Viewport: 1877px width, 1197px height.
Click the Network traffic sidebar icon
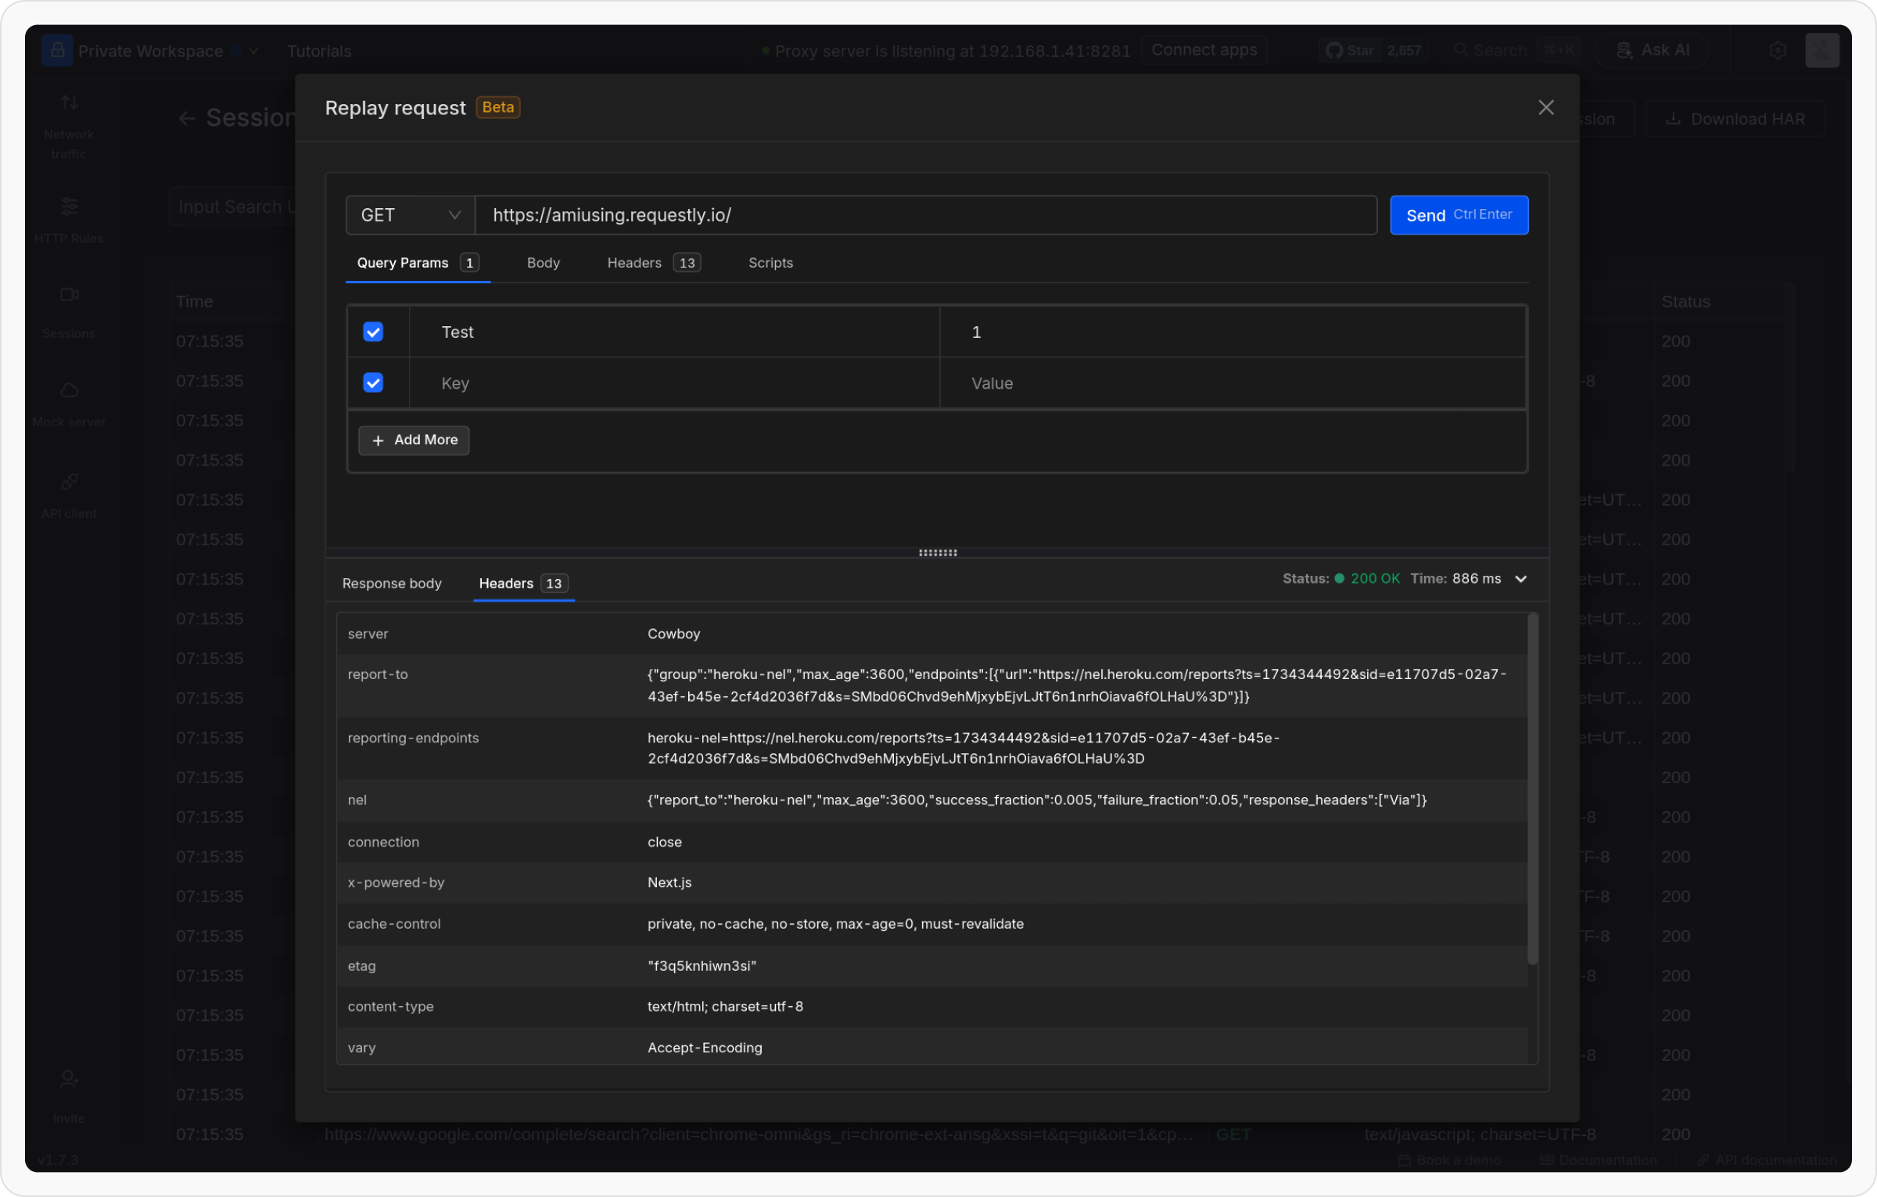click(70, 103)
